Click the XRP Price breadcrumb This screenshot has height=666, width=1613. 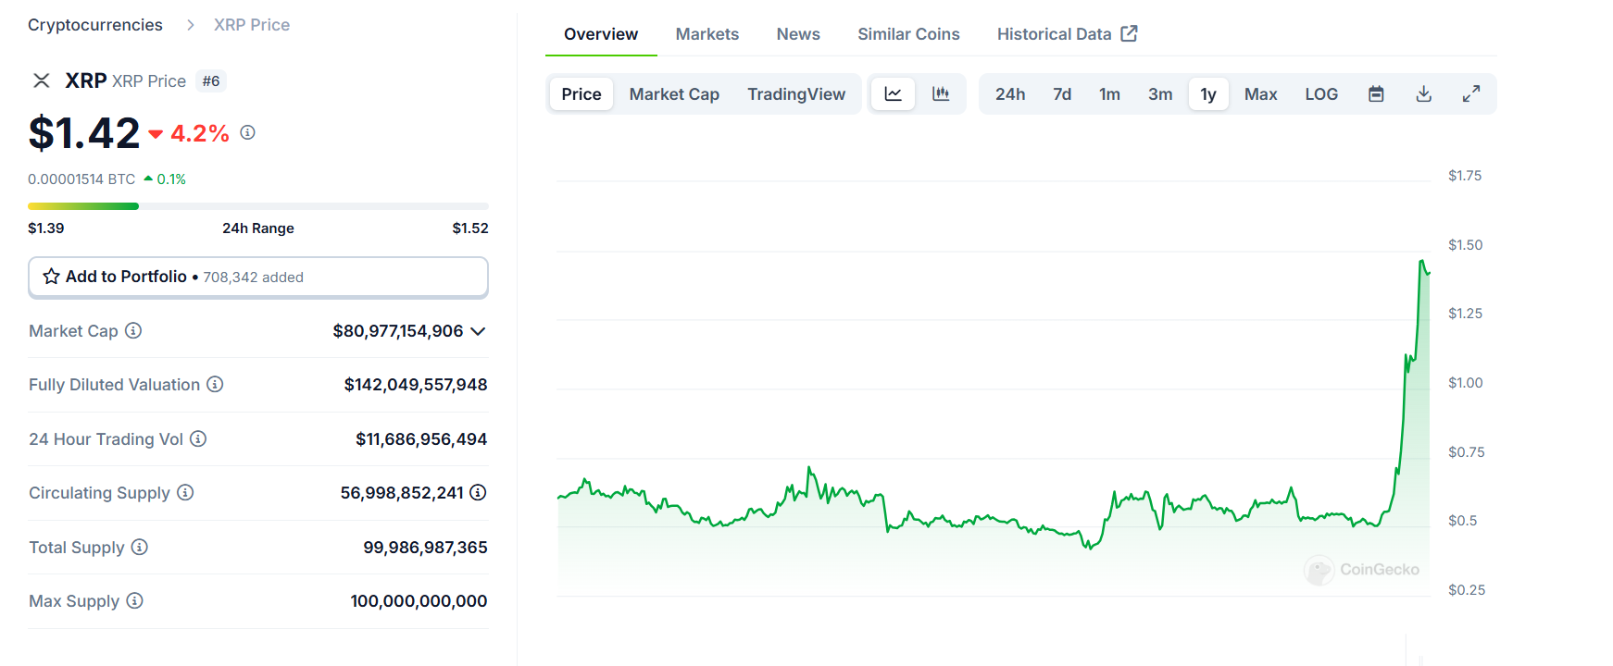252,25
